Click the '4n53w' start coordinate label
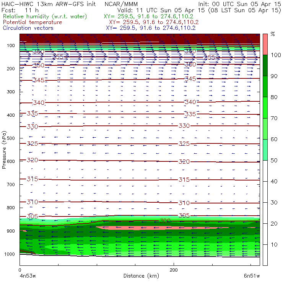283x283 pixels. pyautogui.click(x=28, y=276)
